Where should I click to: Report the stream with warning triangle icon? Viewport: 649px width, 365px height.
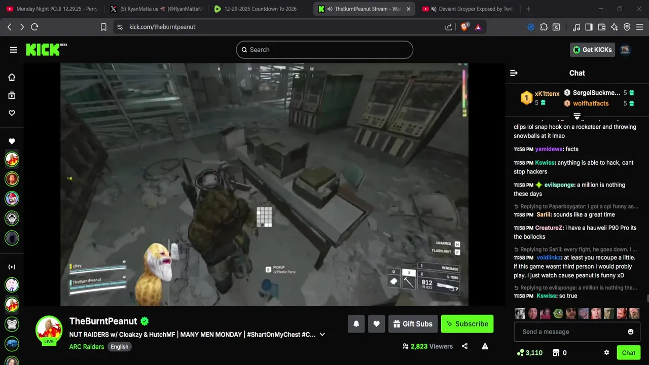pyautogui.click(x=485, y=346)
